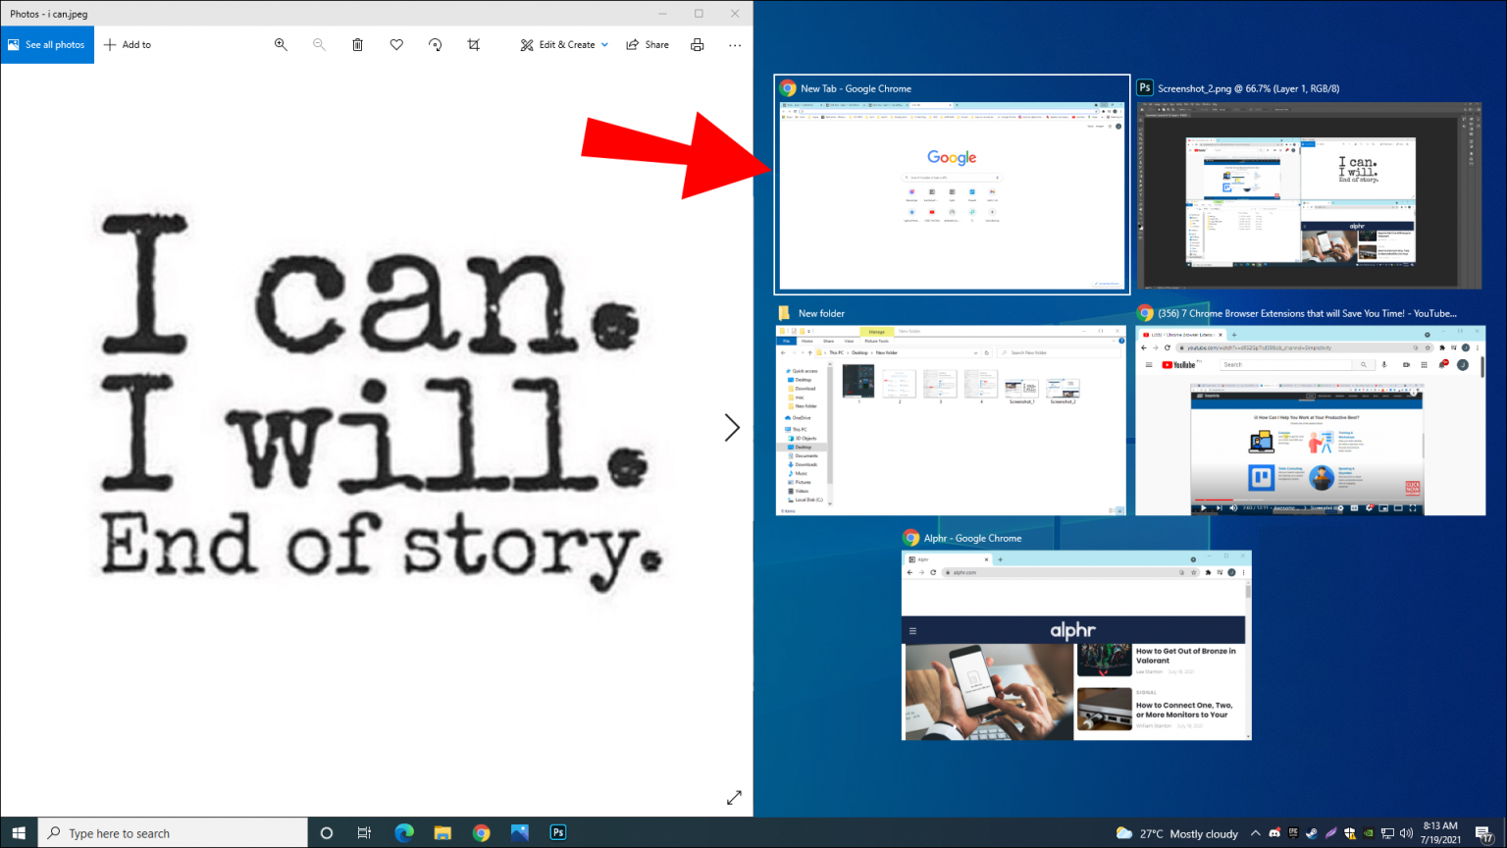The image size is (1507, 848).
Task: Rotate the photo clockwise
Action: click(435, 44)
